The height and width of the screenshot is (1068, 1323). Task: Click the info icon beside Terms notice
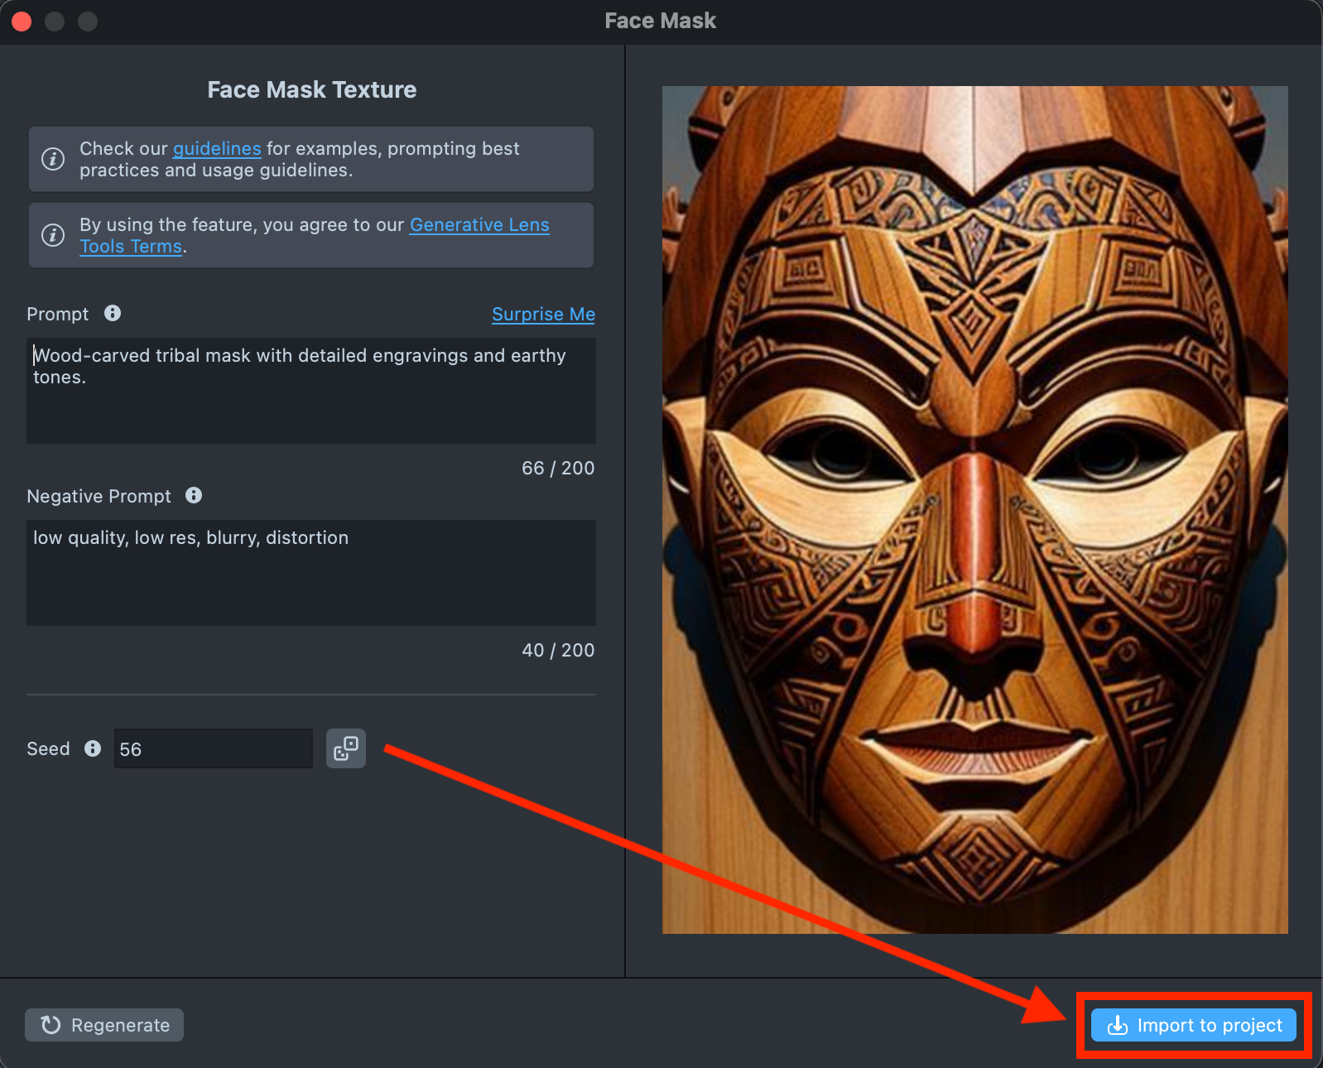coord(53,235)
